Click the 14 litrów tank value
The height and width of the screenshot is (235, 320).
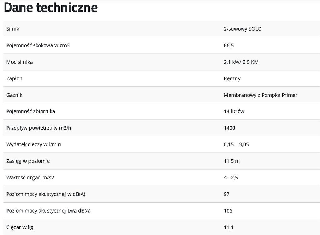[x=234, y=111]
